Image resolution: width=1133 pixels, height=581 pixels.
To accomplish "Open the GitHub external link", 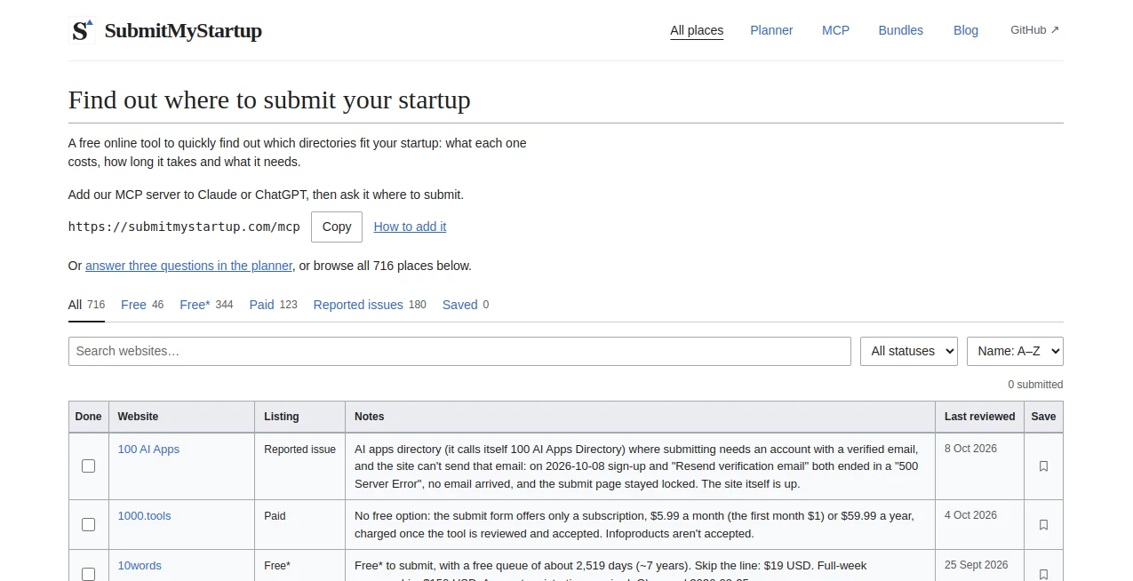I will (1034, 30).
